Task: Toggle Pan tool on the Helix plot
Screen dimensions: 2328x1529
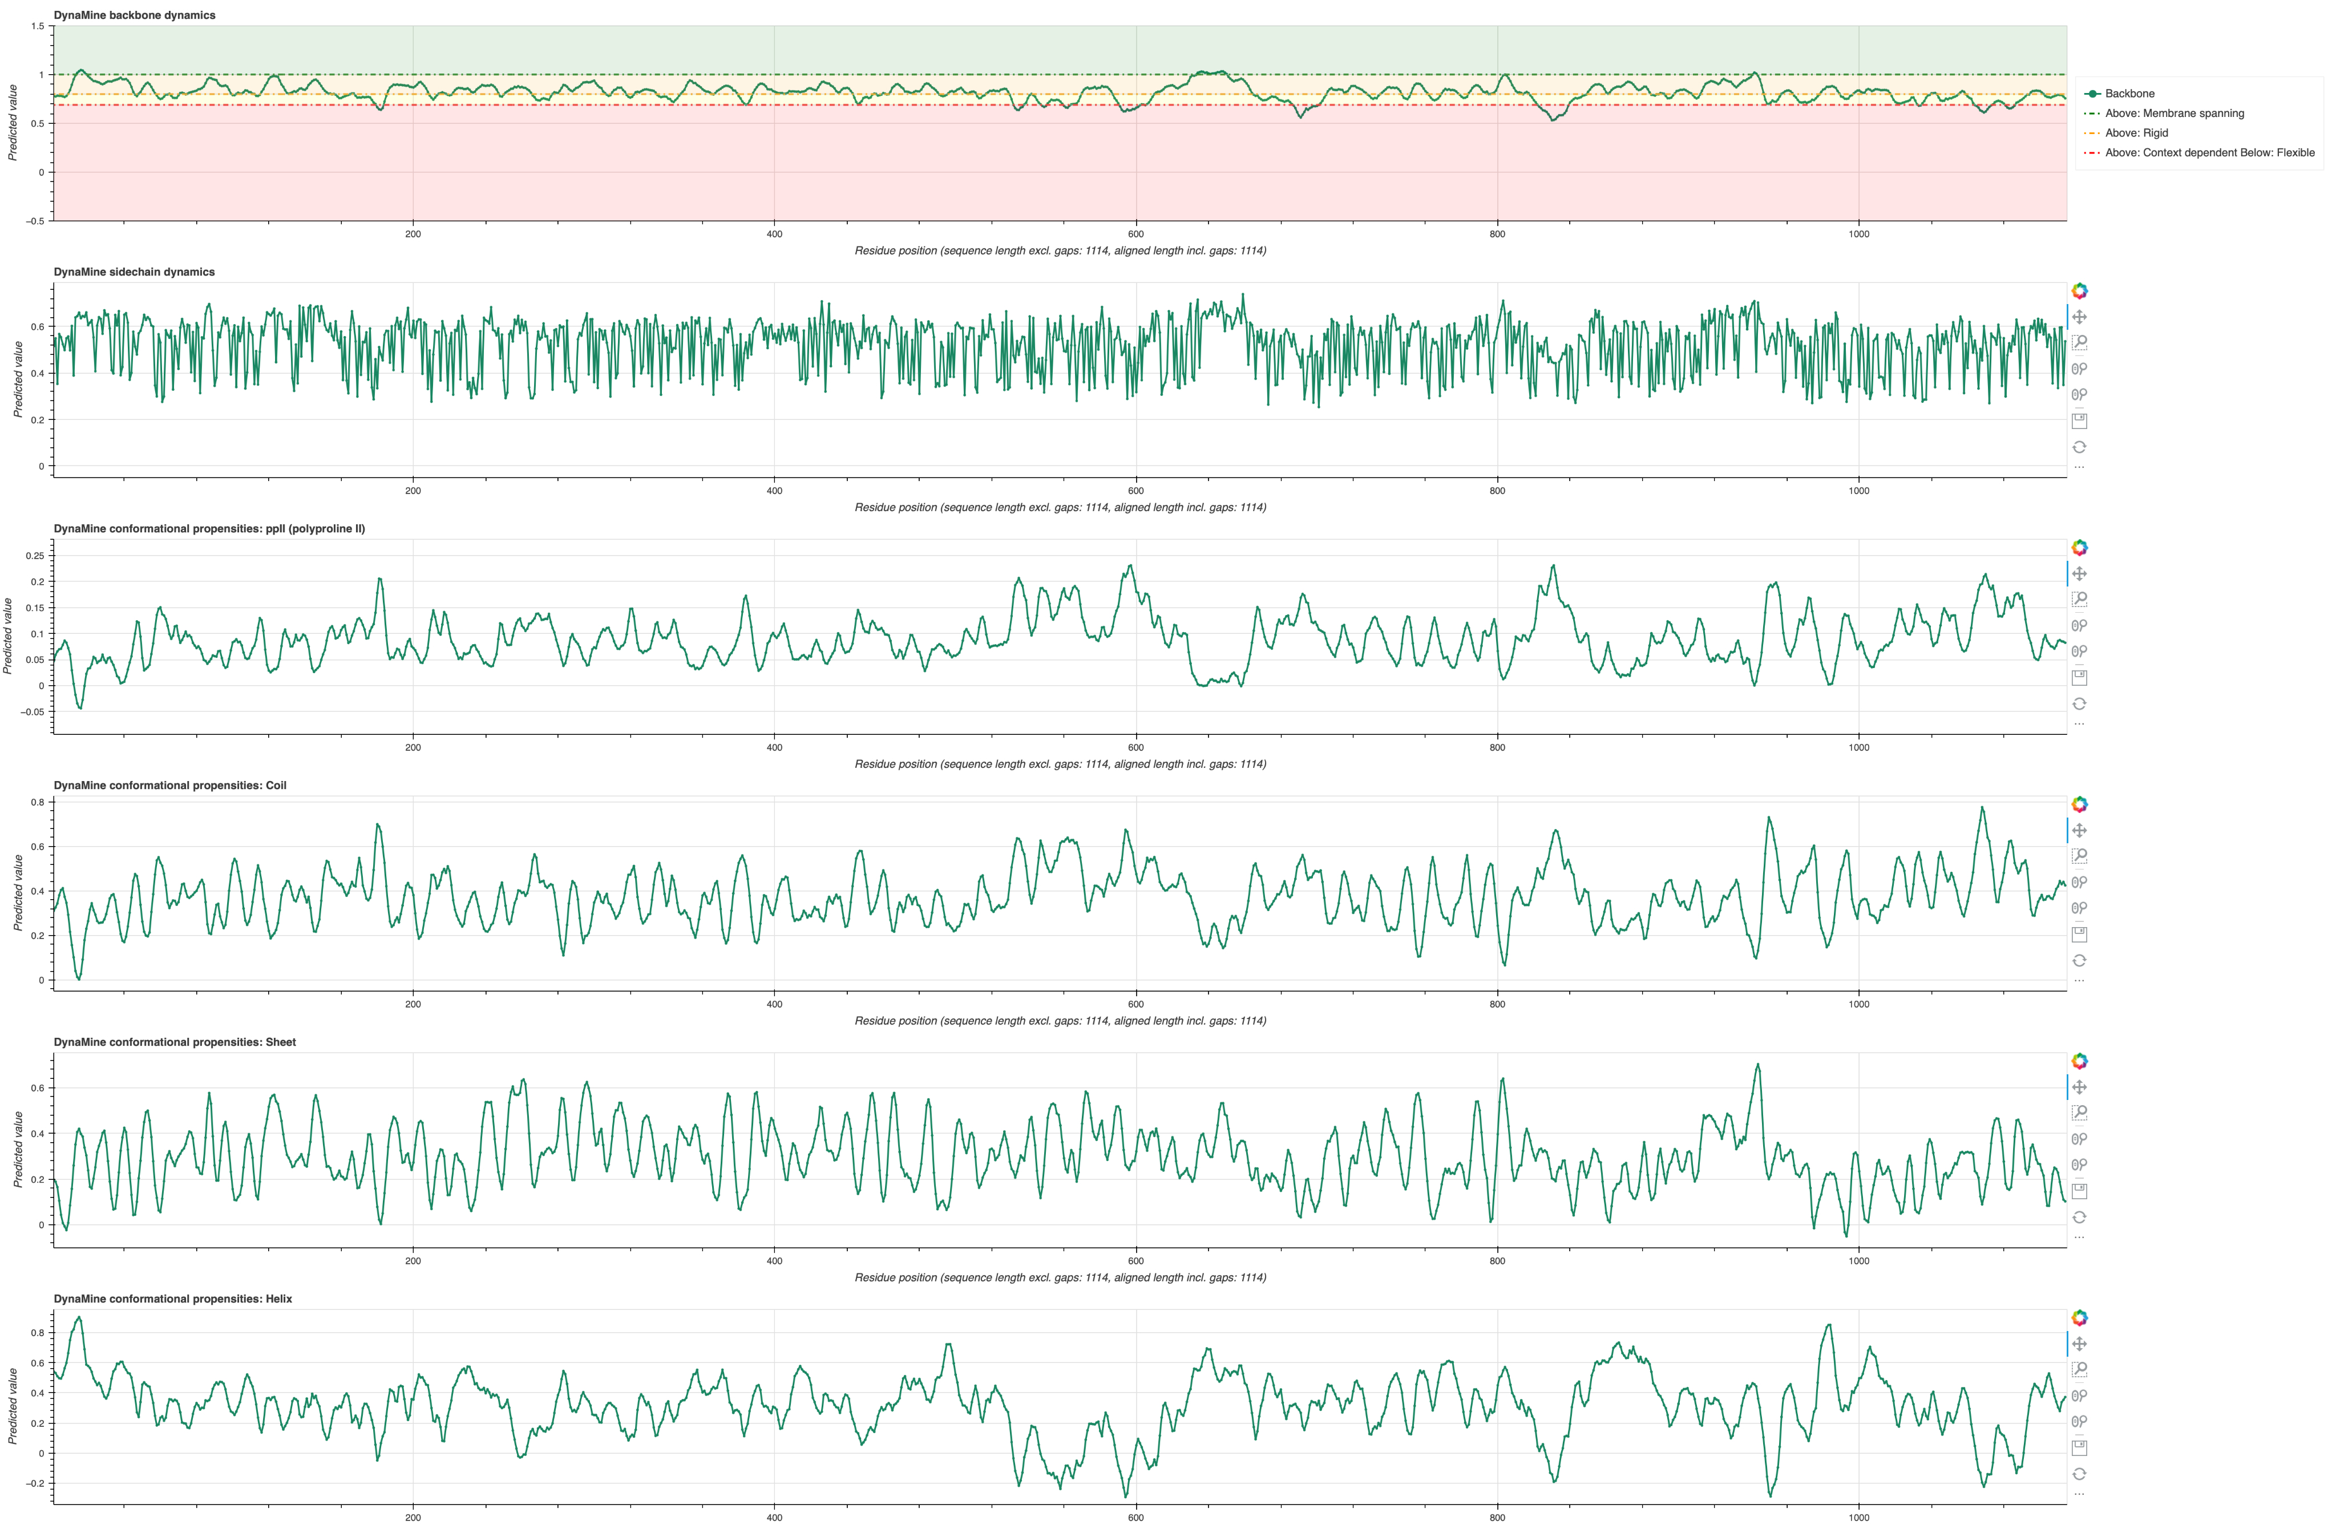Action: point(2079,1344)
